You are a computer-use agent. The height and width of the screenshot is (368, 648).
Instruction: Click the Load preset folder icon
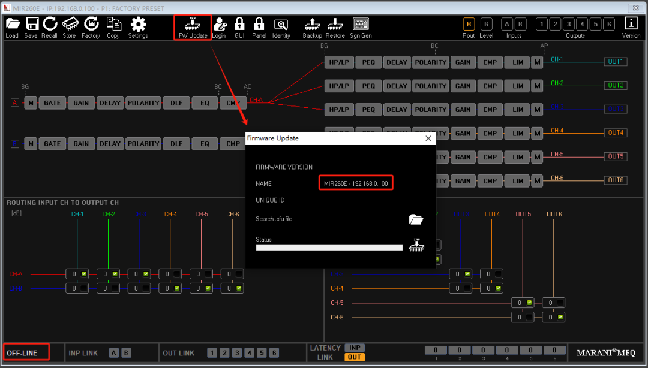coord(12,24)
